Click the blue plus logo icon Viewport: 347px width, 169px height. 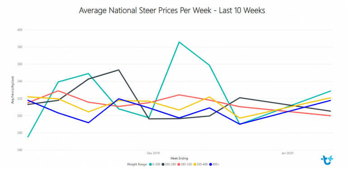pos(327,159)
